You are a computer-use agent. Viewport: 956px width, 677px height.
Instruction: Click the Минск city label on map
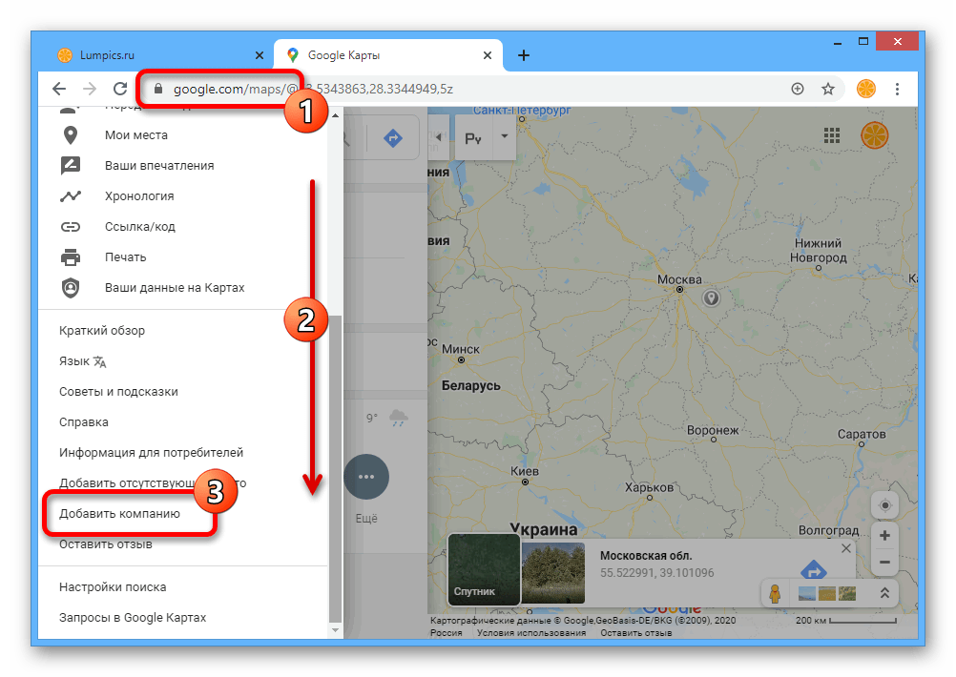click(x=460, y=350)
